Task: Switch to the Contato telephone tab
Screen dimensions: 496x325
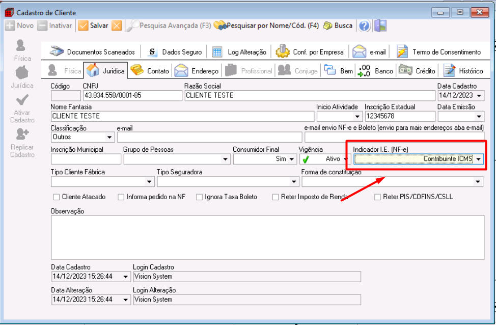Action: point(150,71)
